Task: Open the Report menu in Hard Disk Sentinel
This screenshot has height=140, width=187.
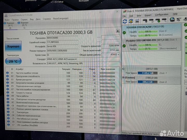Action: [x=148, y=15]
